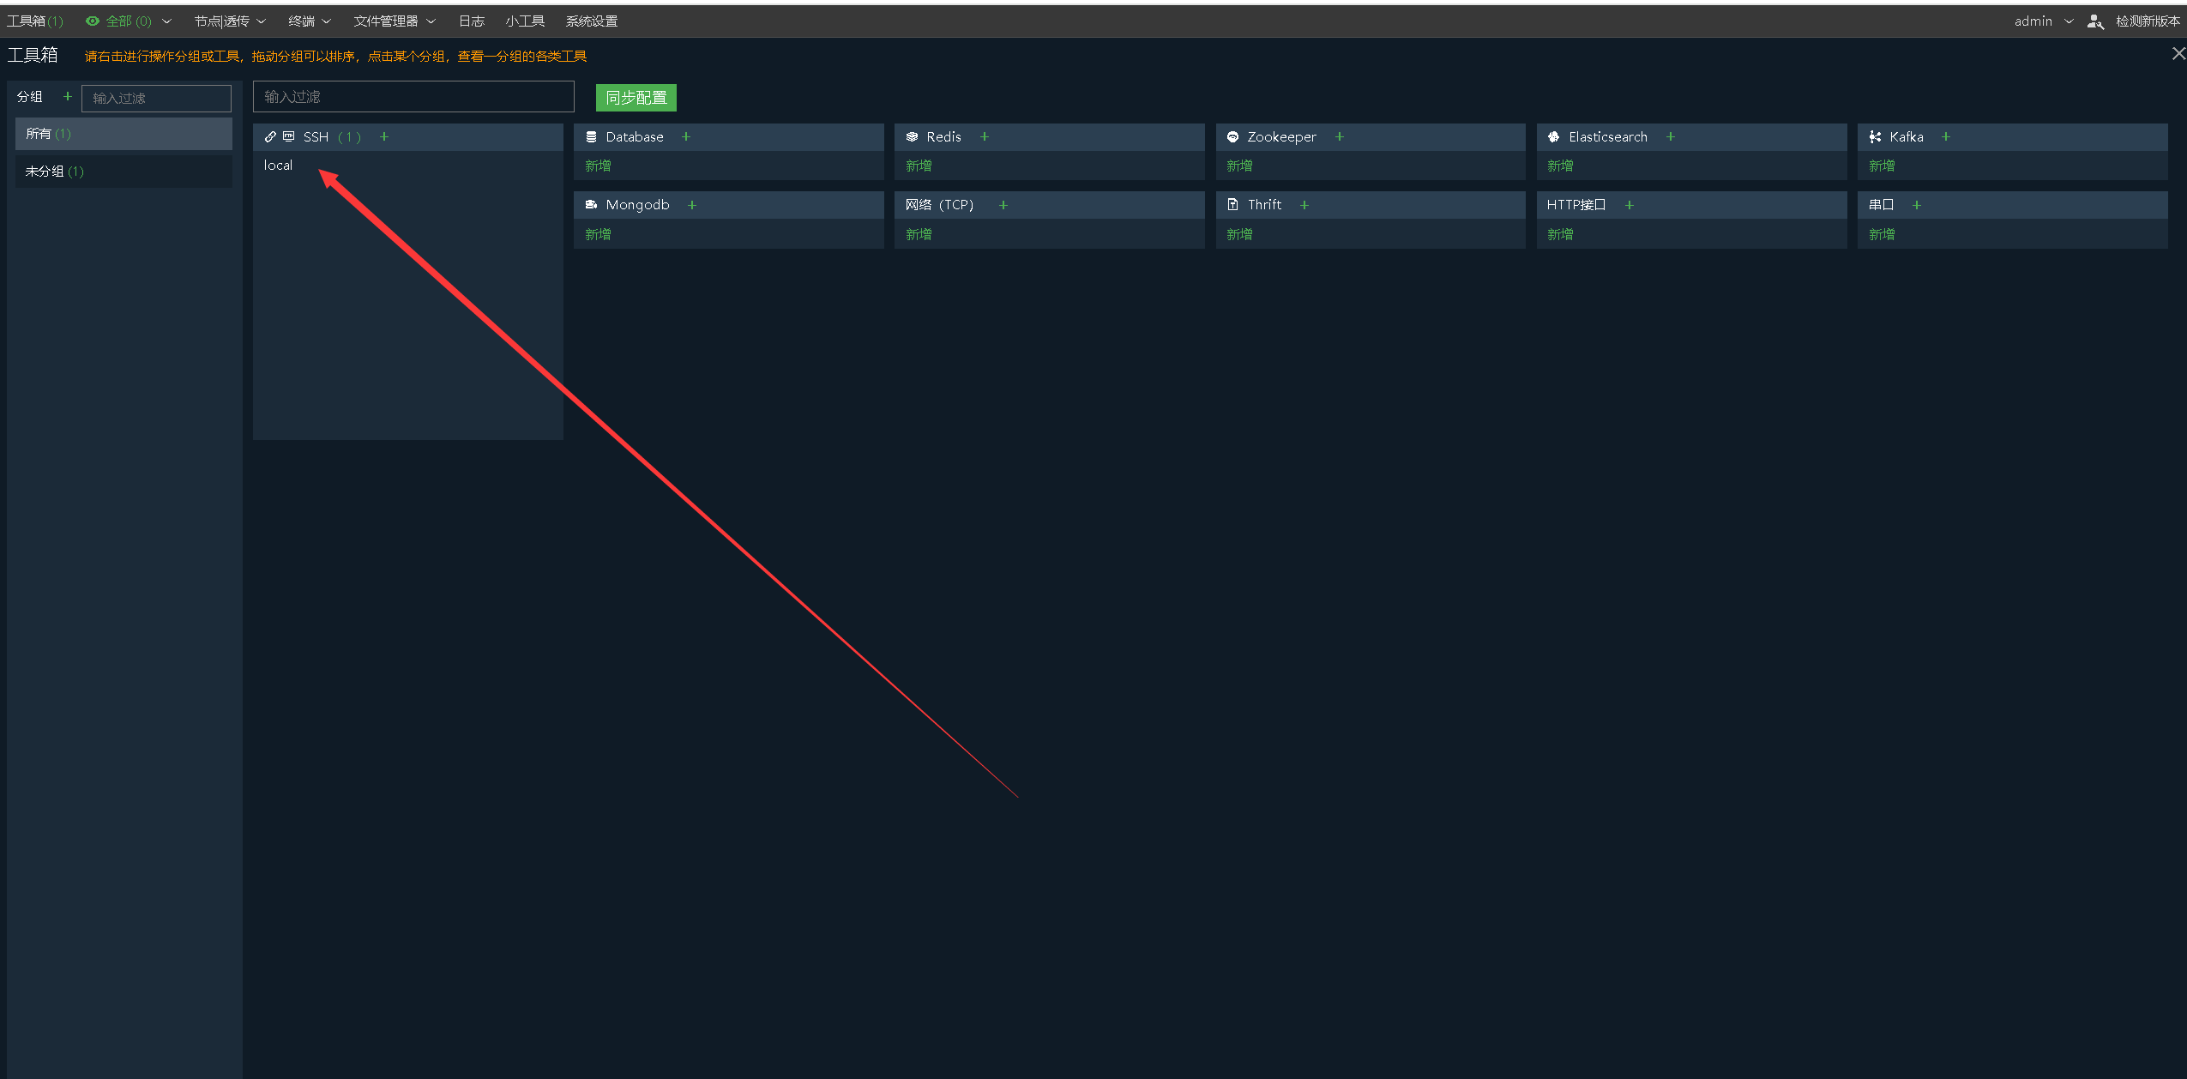The image size is (2187, 1079).
Task: Open the 文件管理器 dropdown menu
Action: click(x=395, y=21)
